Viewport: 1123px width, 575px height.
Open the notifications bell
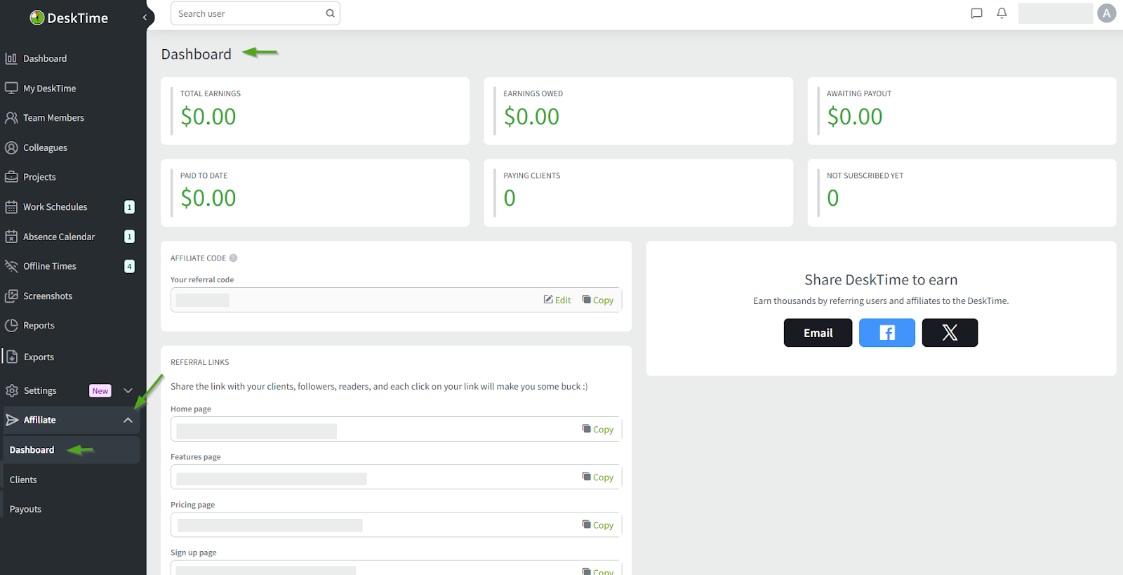[x=1002, y=13]
